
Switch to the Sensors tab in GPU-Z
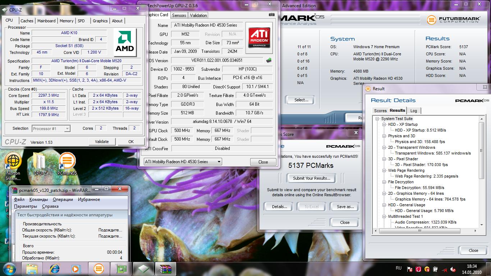(179, 15)
